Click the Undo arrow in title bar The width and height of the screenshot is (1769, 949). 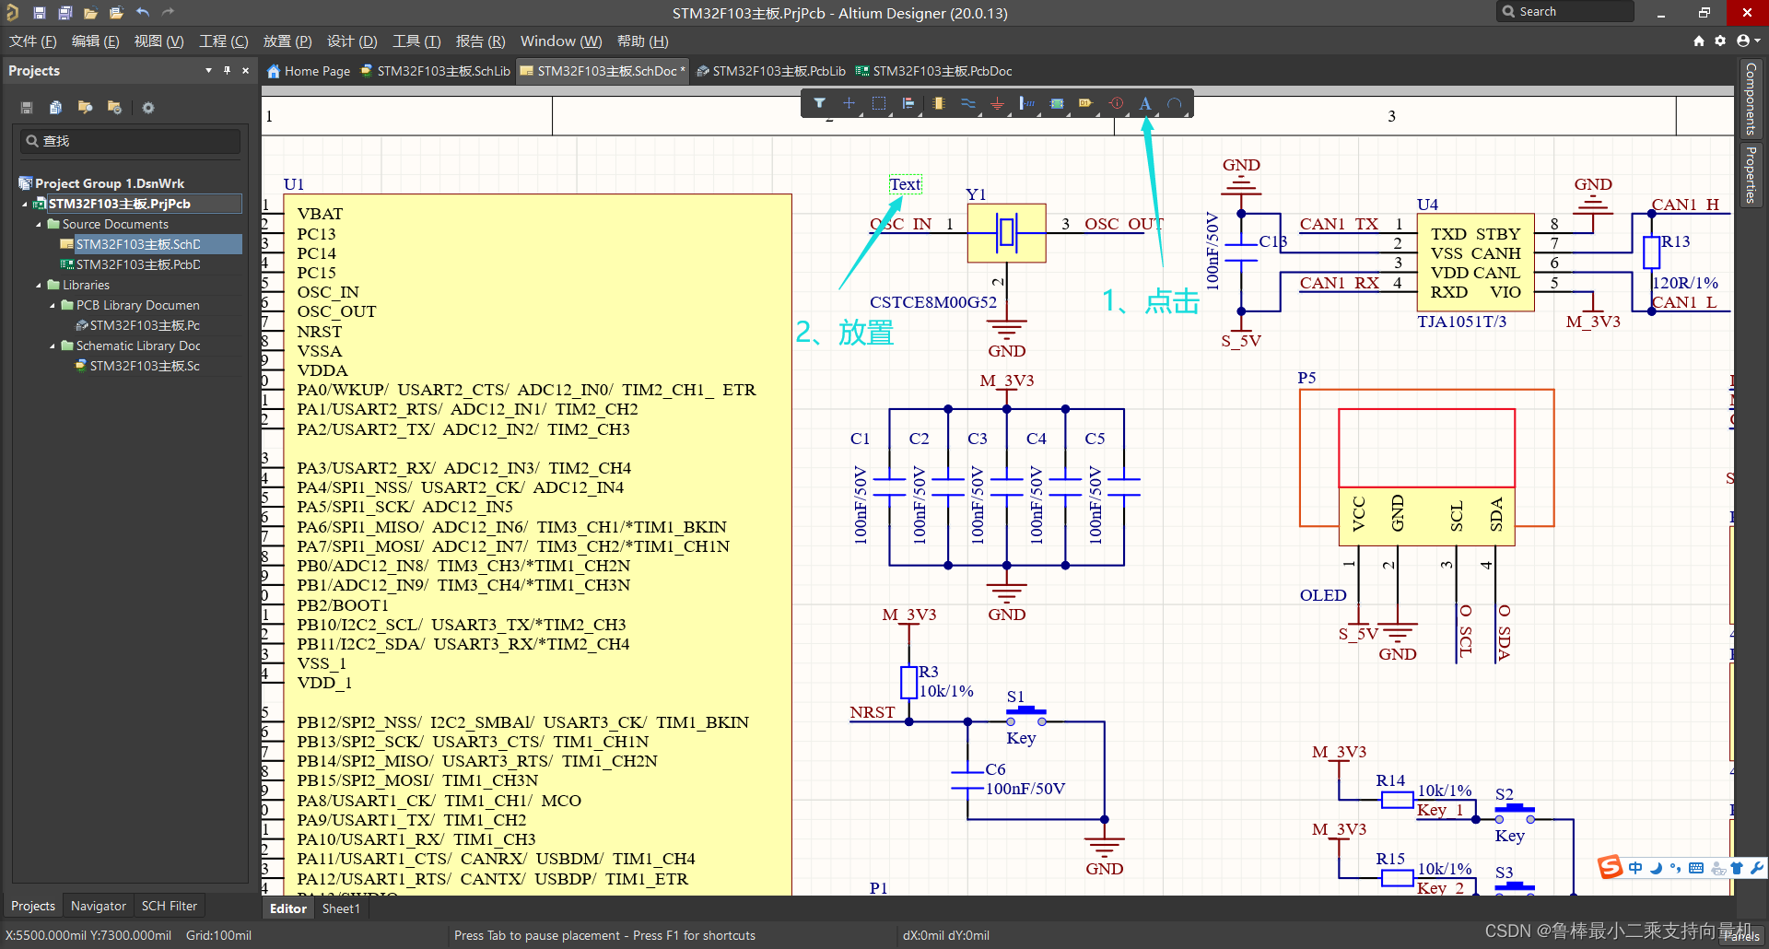(142, 13)
